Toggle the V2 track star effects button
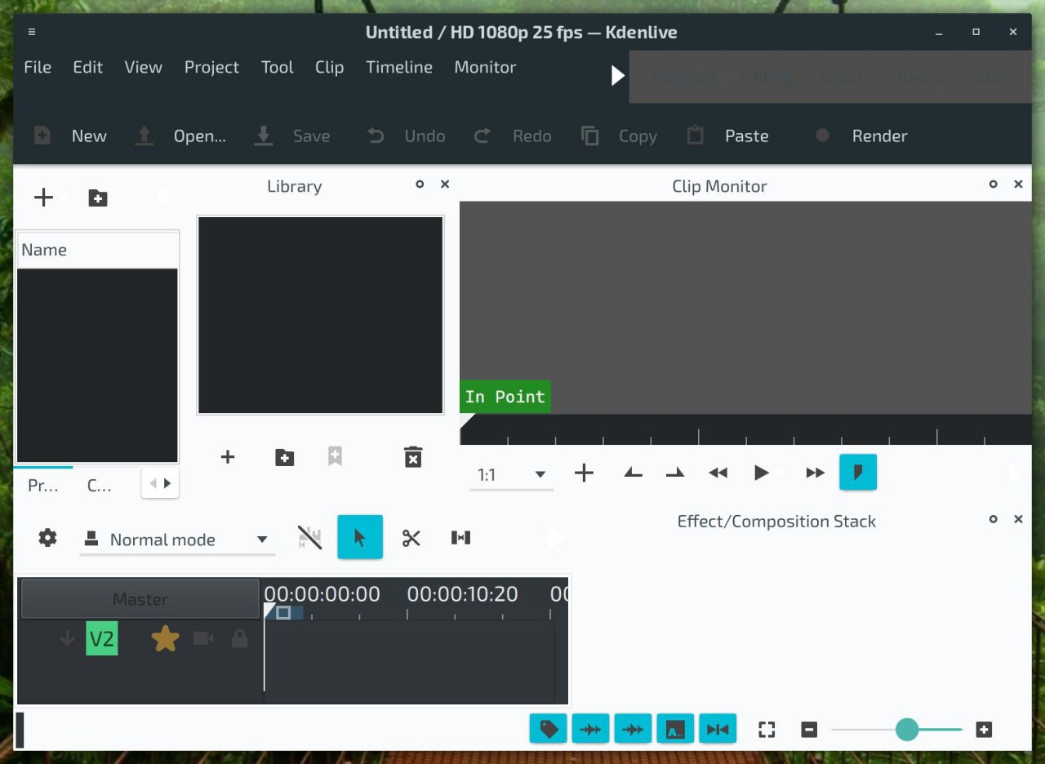 165,638
